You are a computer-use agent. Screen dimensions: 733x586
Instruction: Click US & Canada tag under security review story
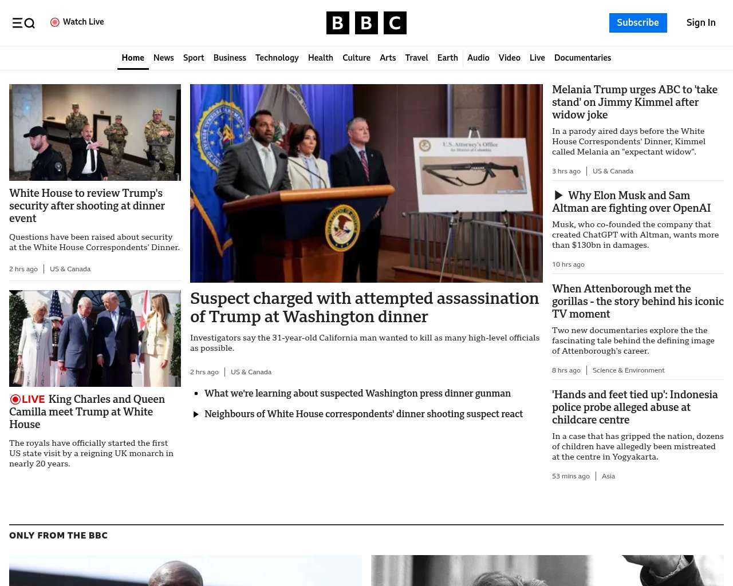(70, 269)
